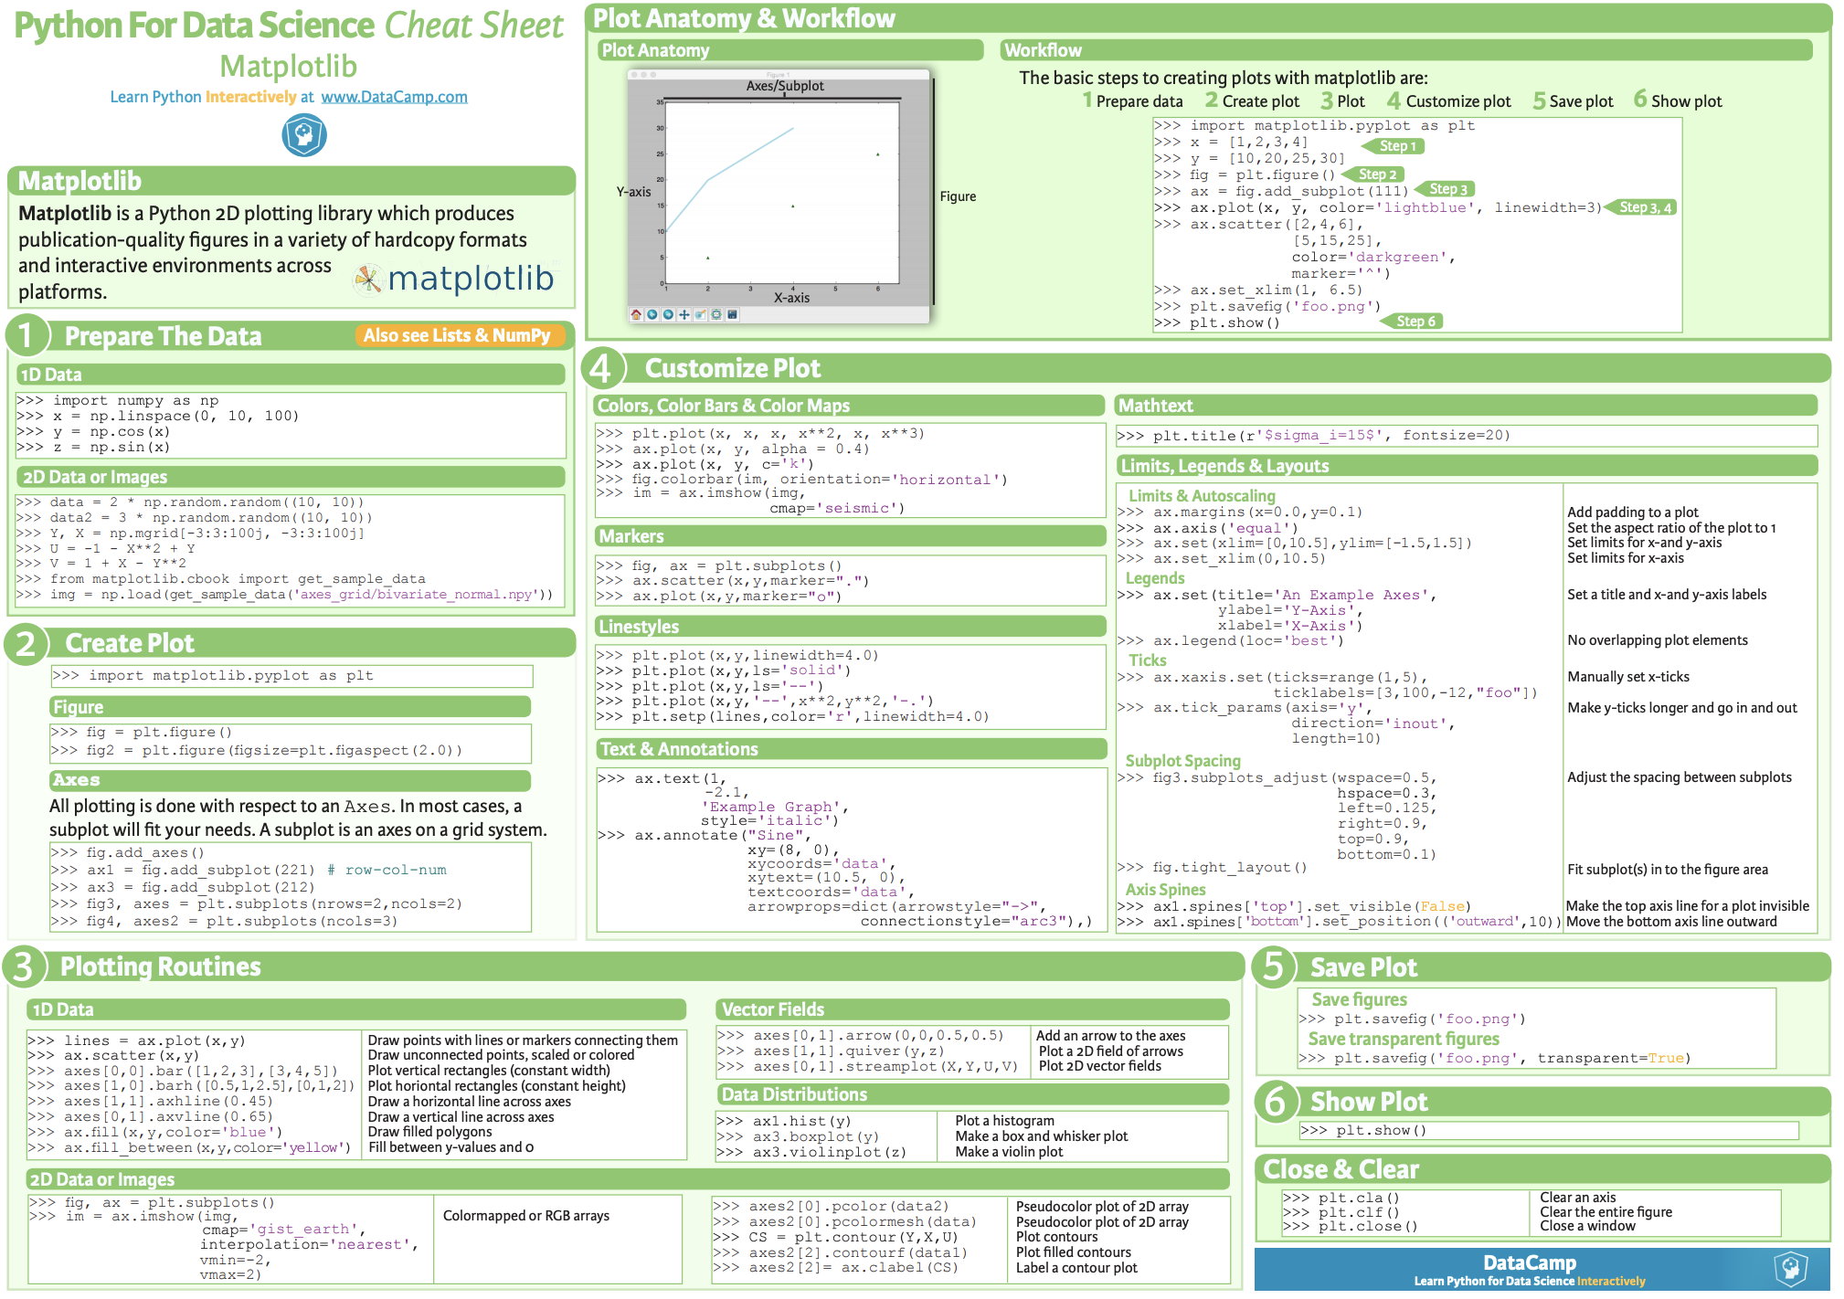Viewport: 1844px width, 1299px height.
Task: Click the DataCamp shield logo in bottom banner
Action: pos(1791,1268)
